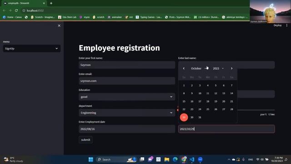The image size is (291, 164).
Task: Open the akintoye temitayo bookmark
Action: (x=235, y=17)
